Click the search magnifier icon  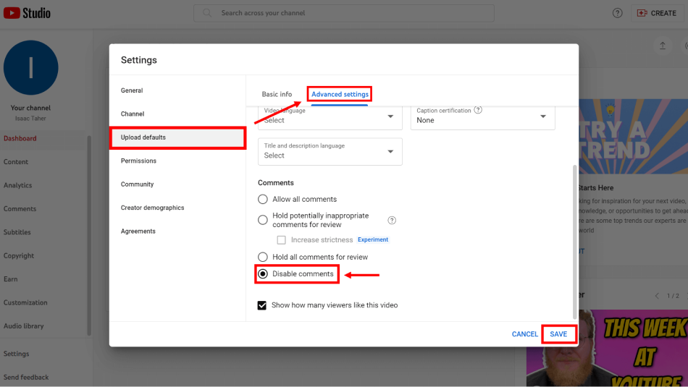[x=207, y=13]
